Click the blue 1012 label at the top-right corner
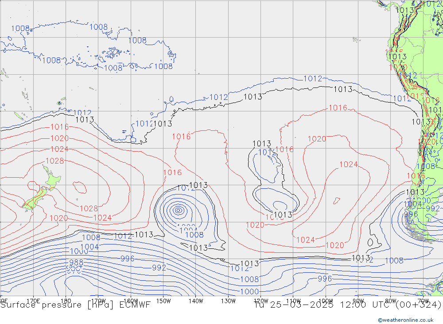Image resolution: width=443 pixels, height=324 pixels. tap(432, 4)
